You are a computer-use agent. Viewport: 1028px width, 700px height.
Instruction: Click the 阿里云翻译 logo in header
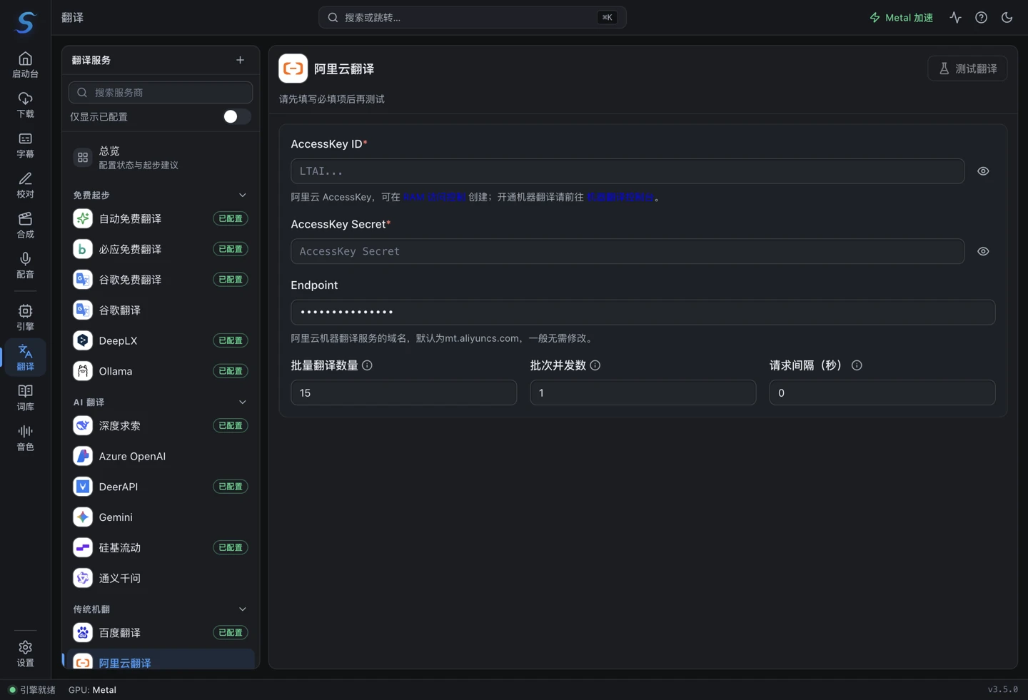click(x=293, y=69)
